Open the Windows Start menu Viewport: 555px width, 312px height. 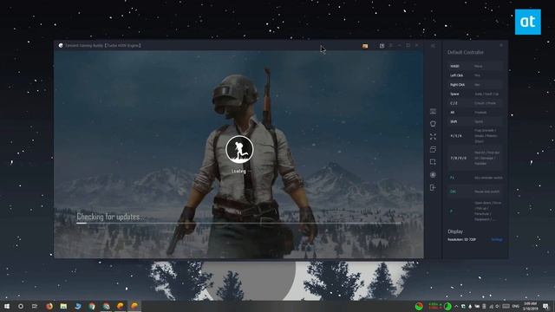tap(7, 306)
